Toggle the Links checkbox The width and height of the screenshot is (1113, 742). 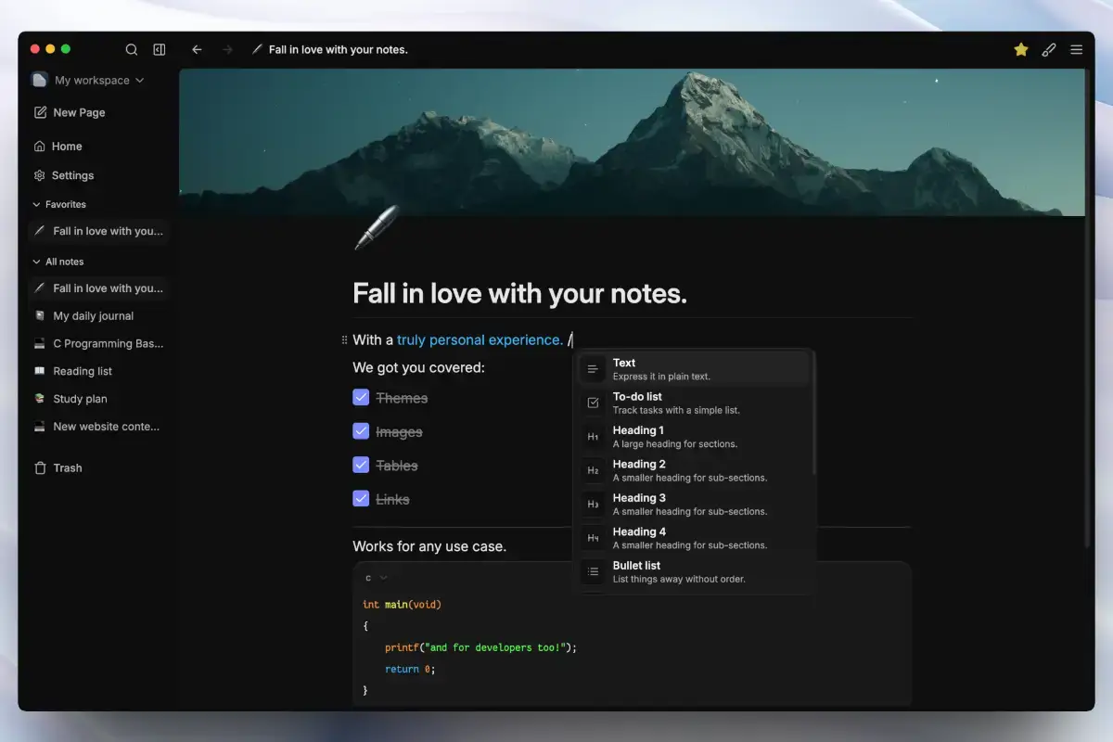pos(362,499)
